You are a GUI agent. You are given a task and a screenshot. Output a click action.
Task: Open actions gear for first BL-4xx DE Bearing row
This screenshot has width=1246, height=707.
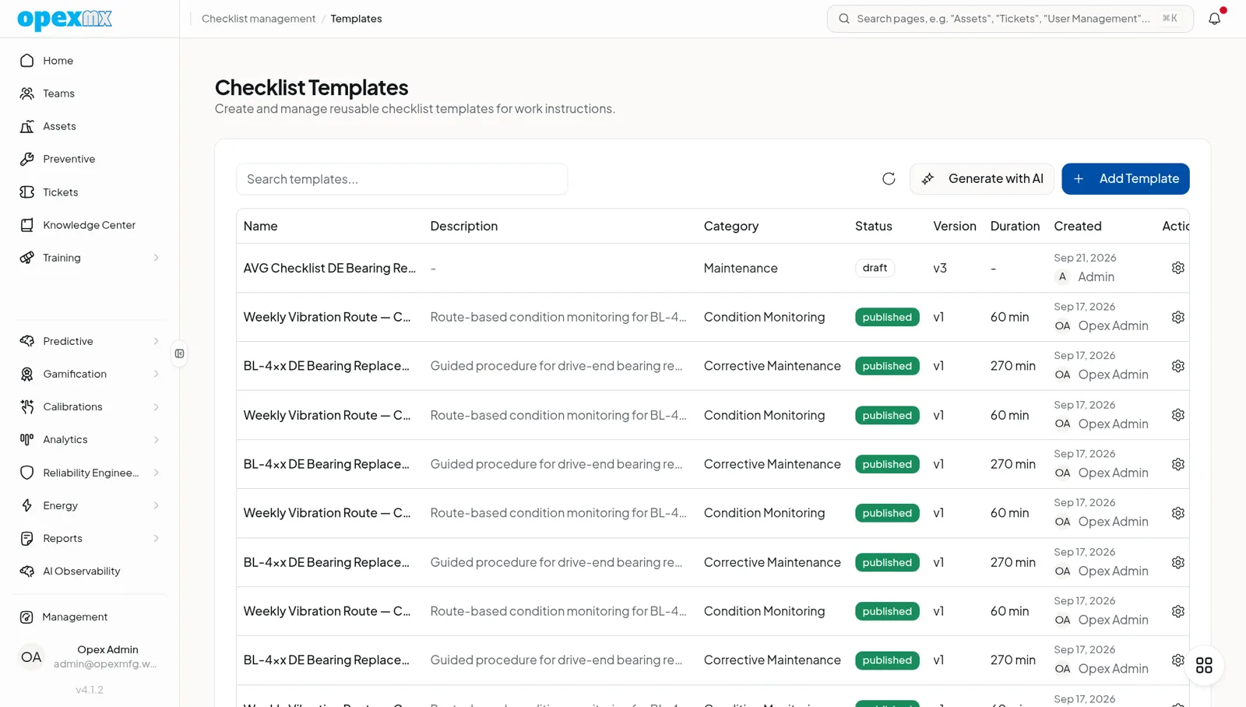(1177, 366)
